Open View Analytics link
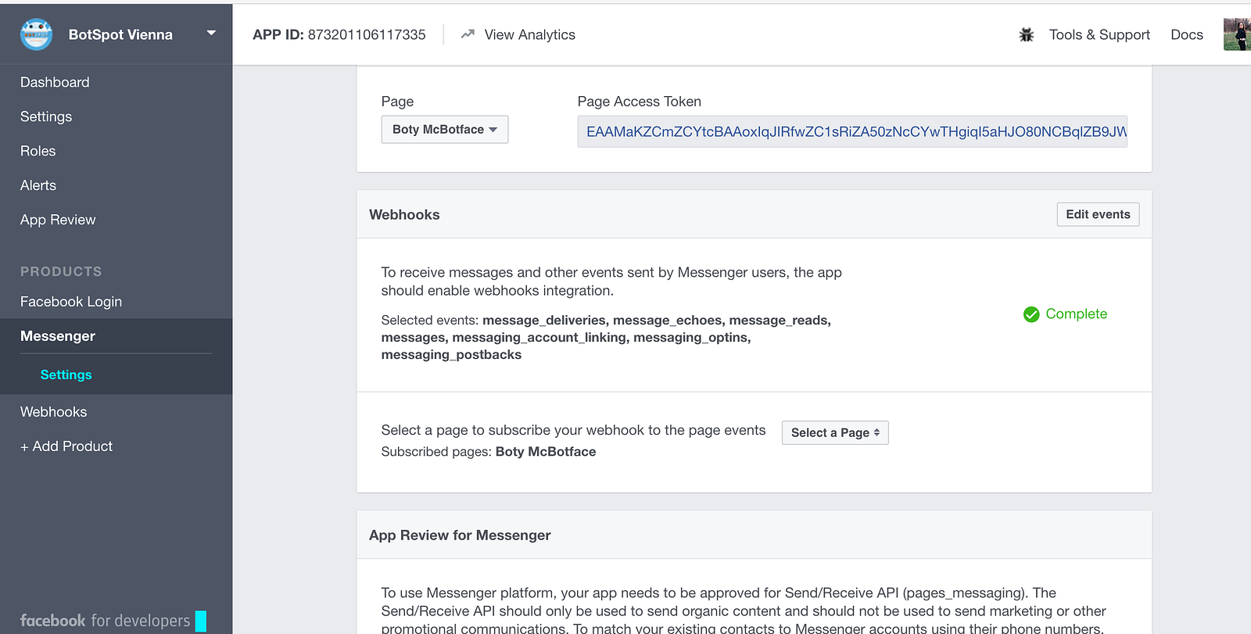Image resolution: width=1251 pixels, height=634 pixels. click(529, 34)
